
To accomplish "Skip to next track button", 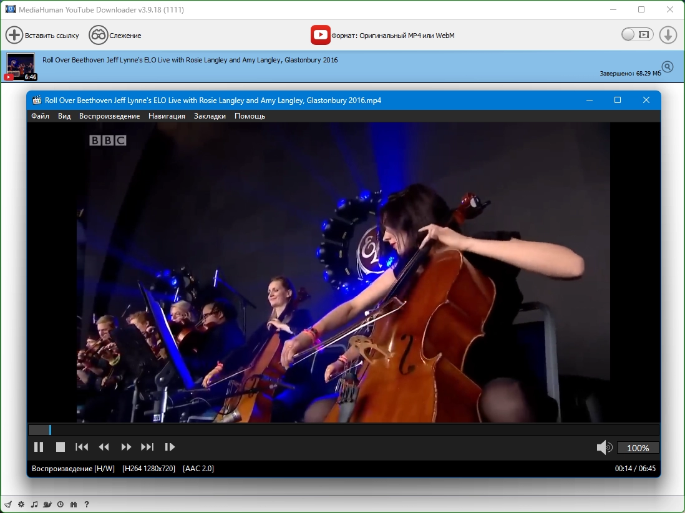I will point(147,447).
